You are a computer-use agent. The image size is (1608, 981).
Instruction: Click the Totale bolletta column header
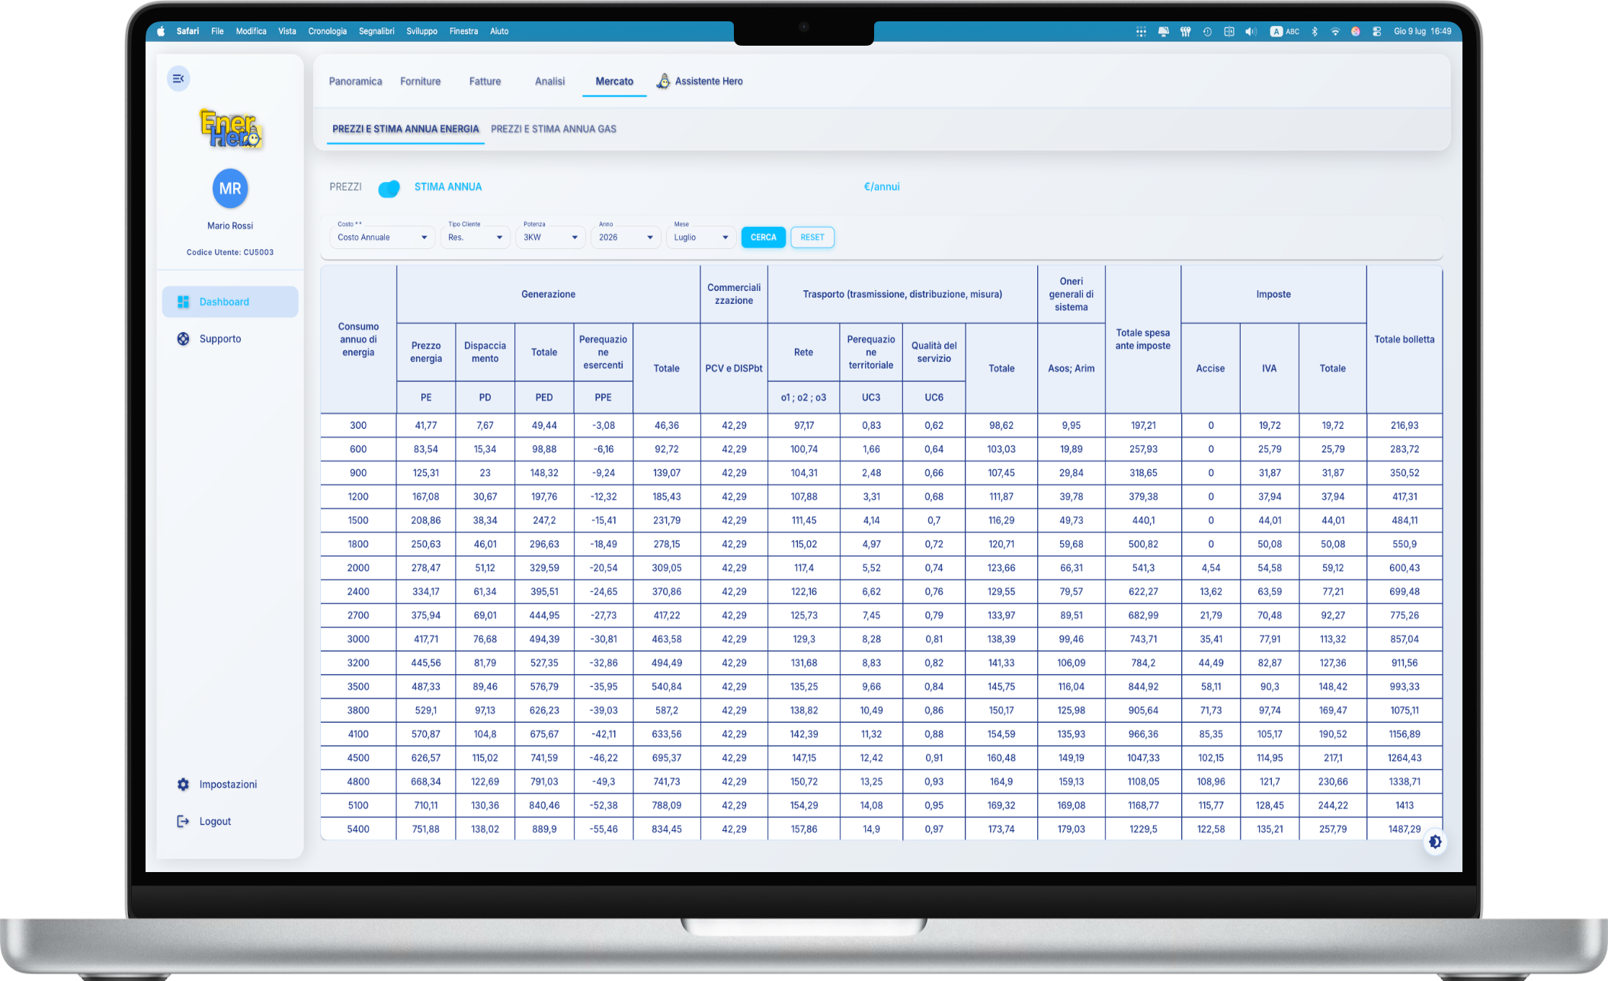(1404, 340)
